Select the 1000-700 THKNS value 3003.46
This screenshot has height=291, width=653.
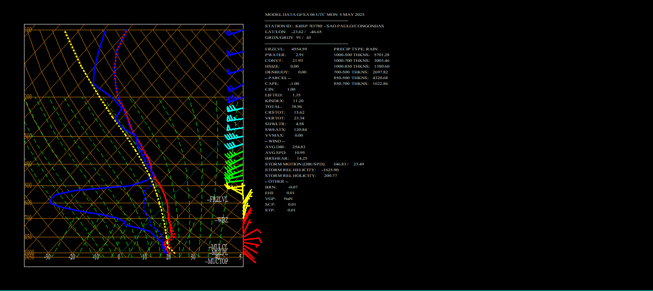tap(382, 60)
